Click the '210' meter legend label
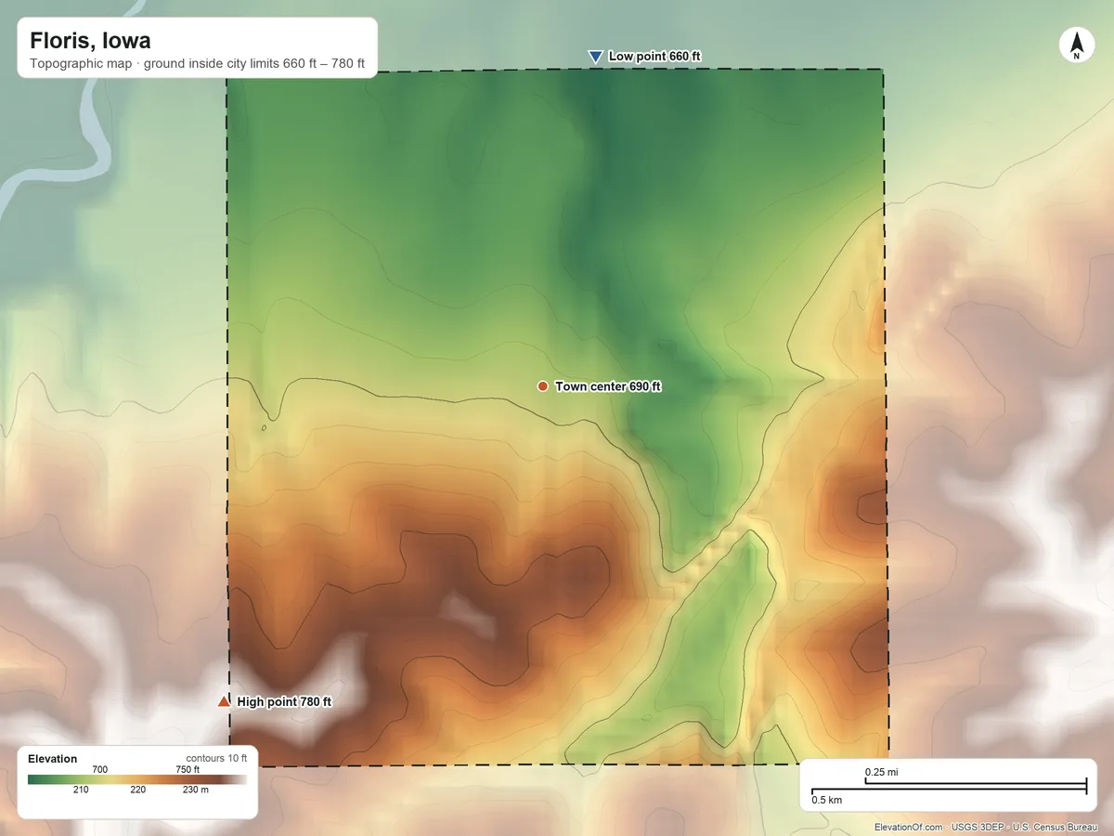The width and height of the screenshot is (1114, 836). [x=81, y=790]
